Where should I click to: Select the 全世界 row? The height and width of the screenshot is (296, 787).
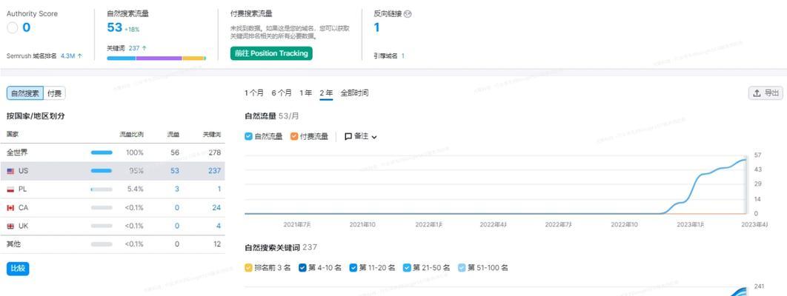(113, 152)
